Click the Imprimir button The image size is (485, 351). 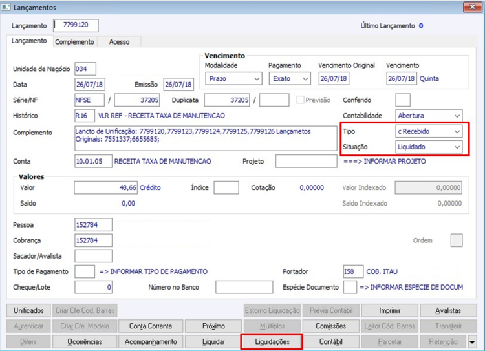coord(389,310)
